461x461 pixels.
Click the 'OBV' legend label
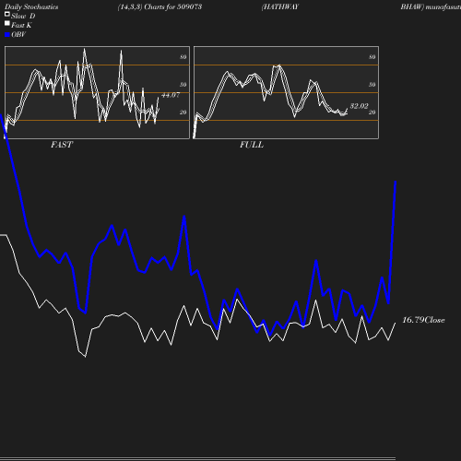point(18,34)
